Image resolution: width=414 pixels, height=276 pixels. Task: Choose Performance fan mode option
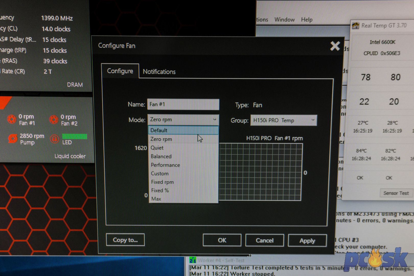point(183,165)
